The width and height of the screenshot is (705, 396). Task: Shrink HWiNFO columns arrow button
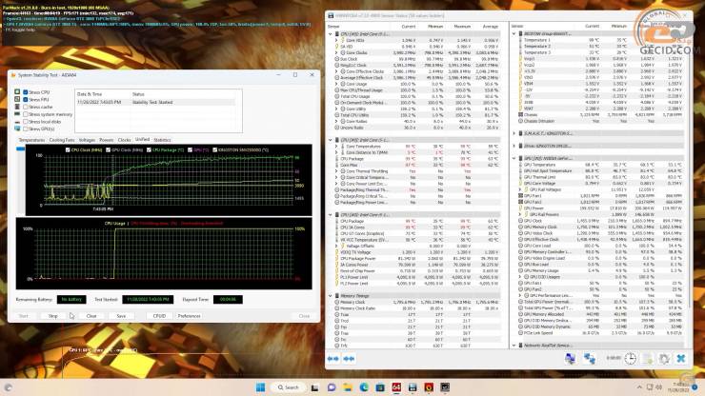tap(349, 358)
